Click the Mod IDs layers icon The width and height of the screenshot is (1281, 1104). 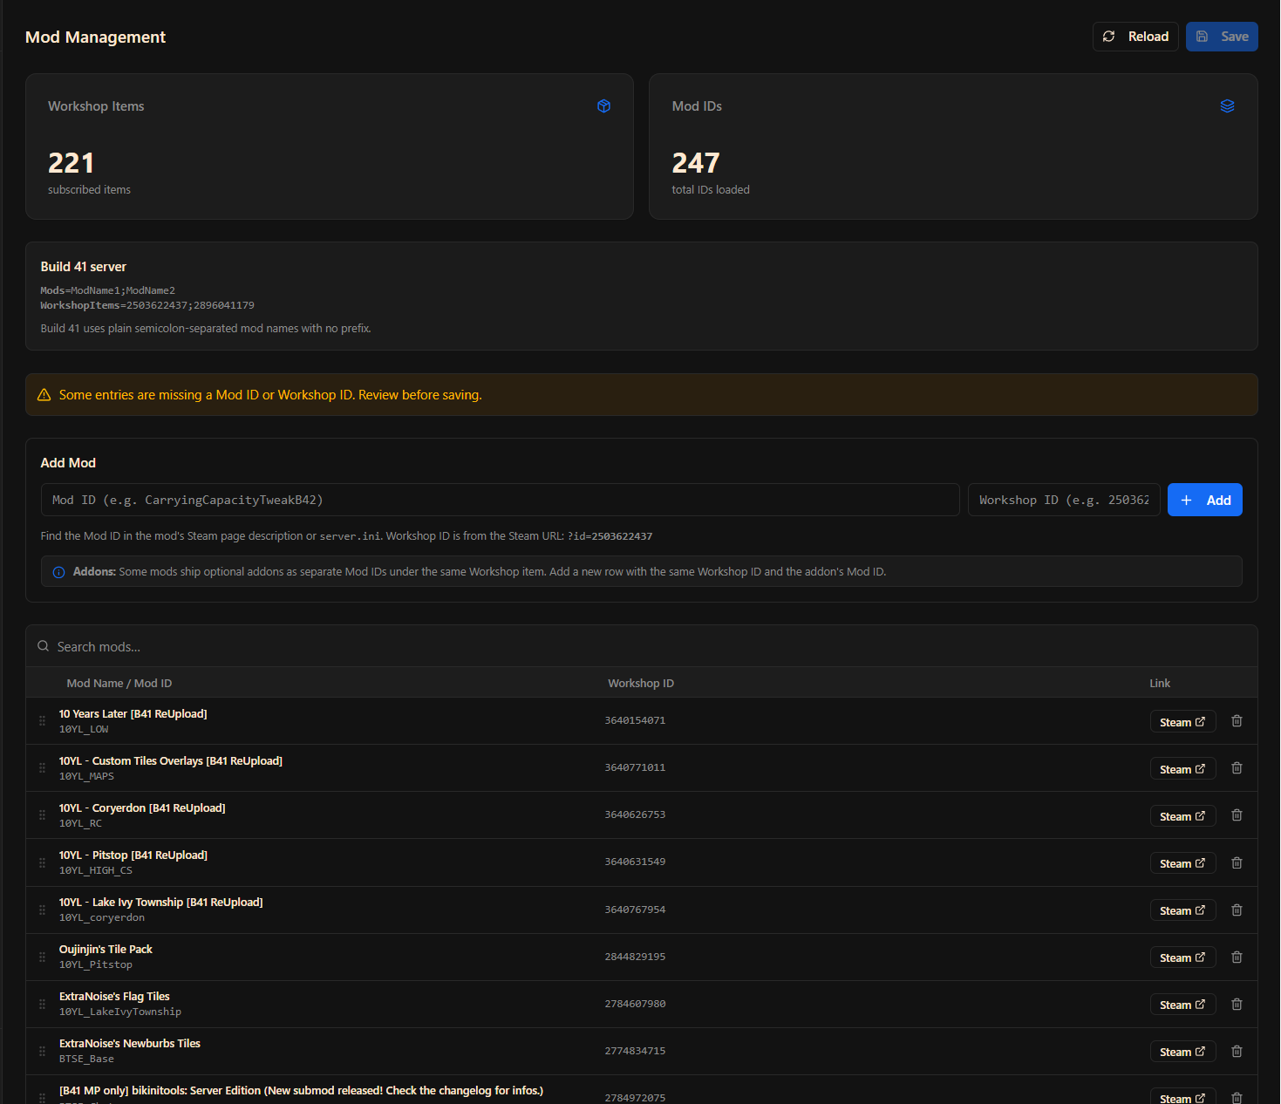click(x=1227, y=106)
